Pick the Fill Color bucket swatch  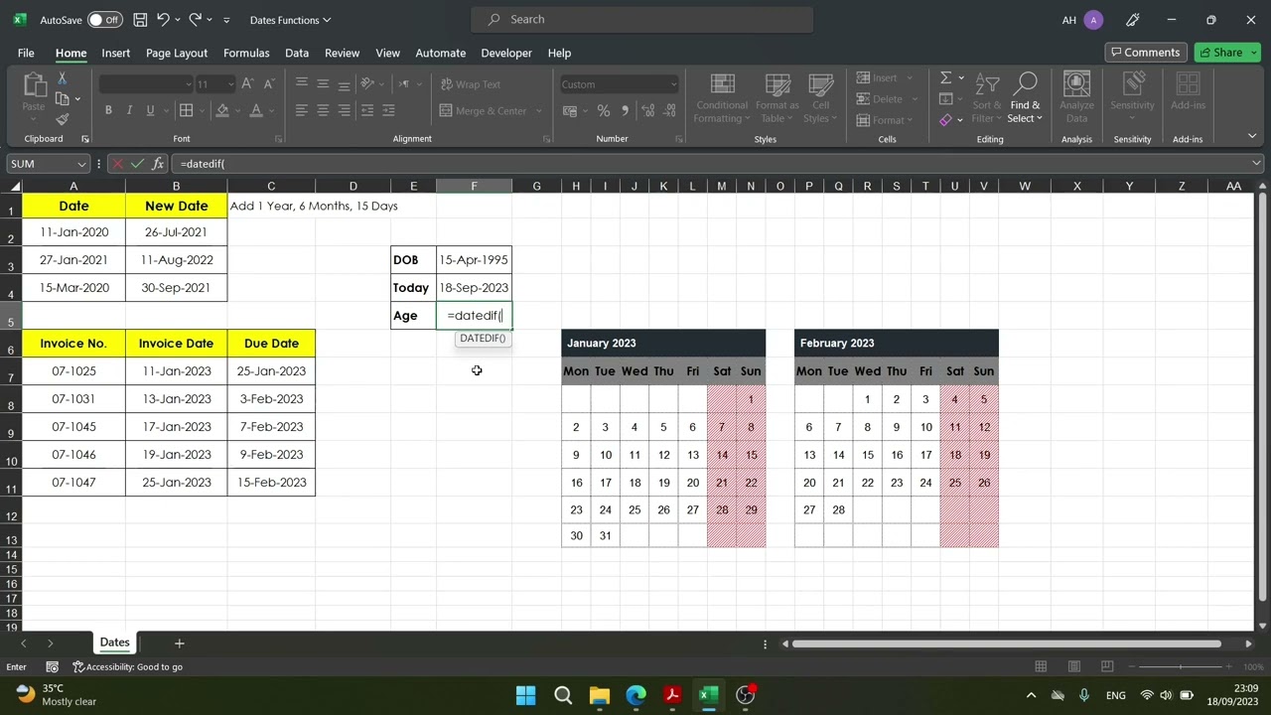pyautogui.click(x=222, y=110)
